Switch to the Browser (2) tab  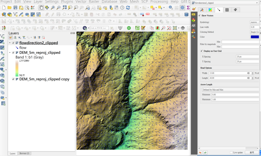coord(24,153)
